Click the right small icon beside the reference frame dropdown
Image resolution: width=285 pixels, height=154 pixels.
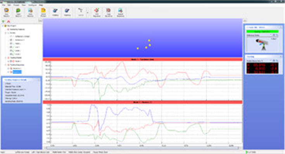point(277,35)
